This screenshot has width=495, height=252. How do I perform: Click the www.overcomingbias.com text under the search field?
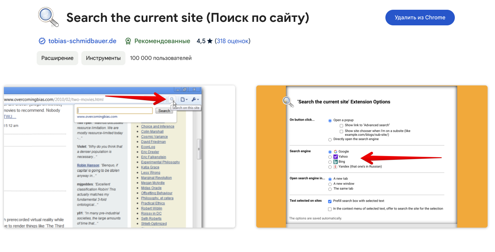pyautogui.click(x=97, y=117)
